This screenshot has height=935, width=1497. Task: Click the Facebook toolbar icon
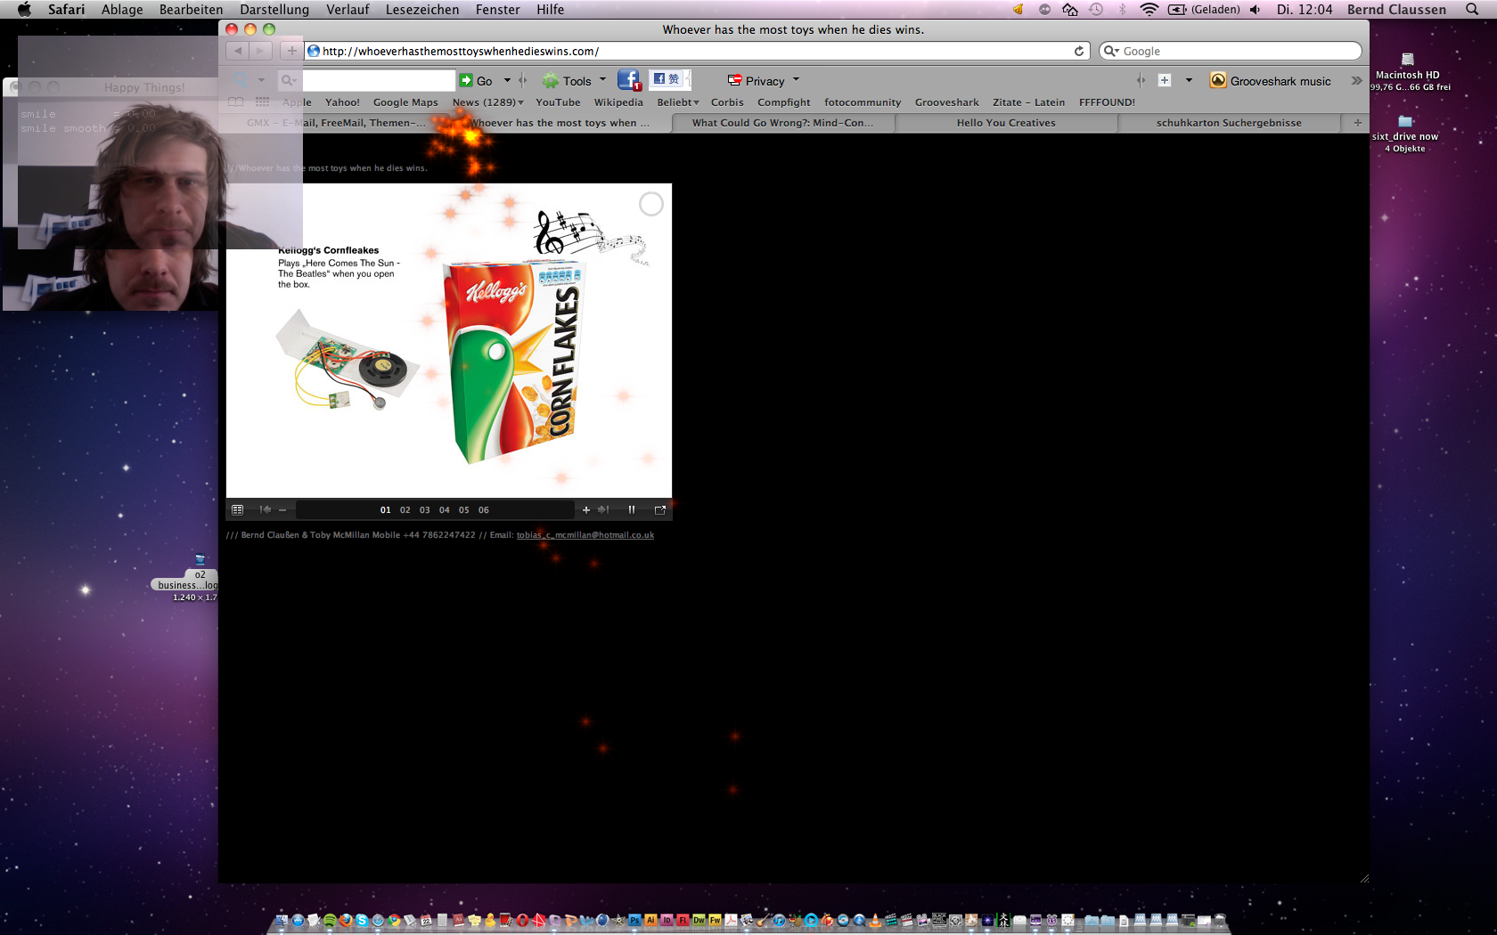tap(628, 80)
